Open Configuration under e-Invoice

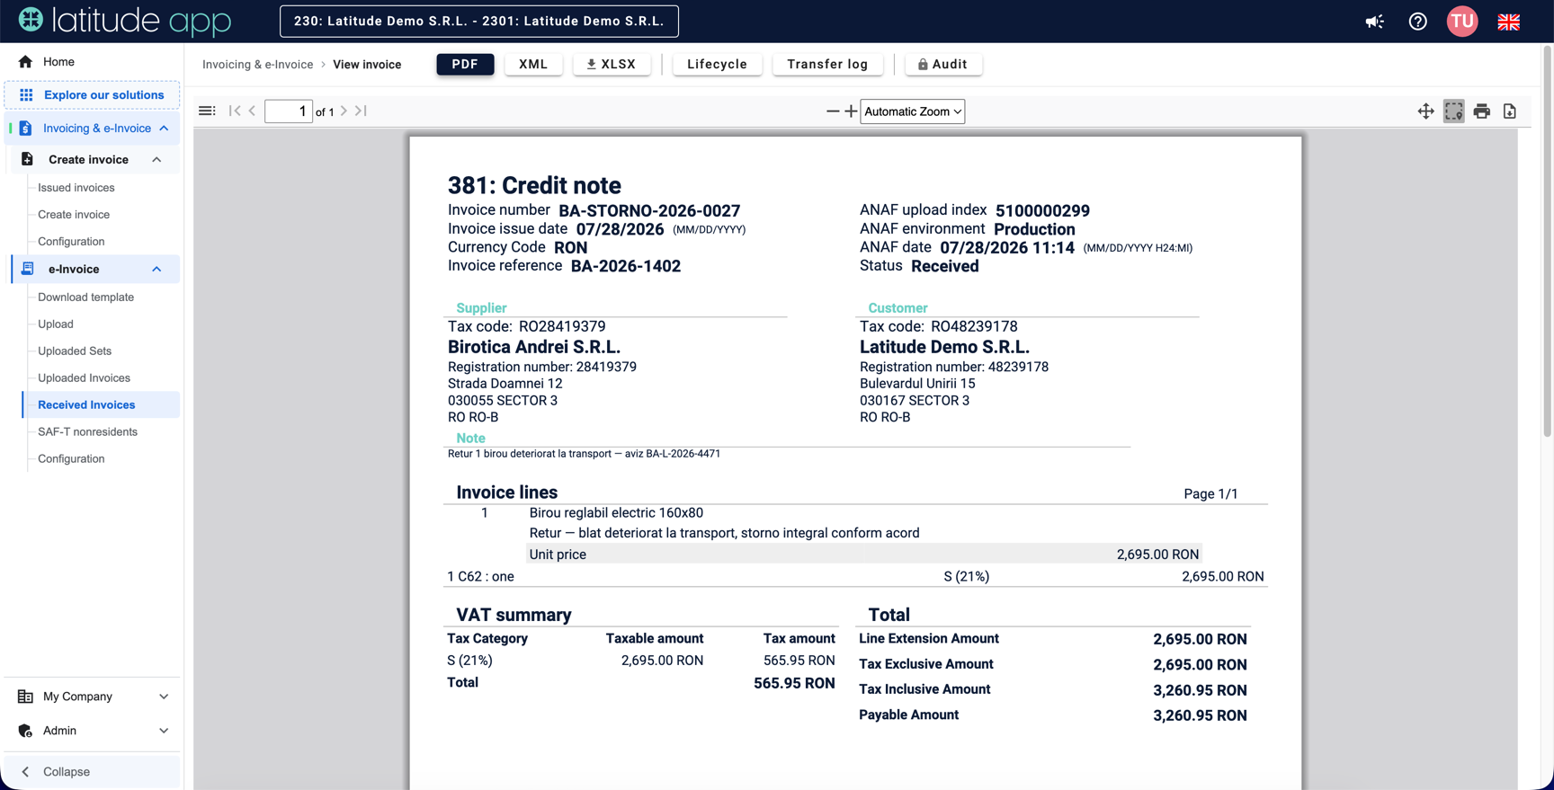(71, 459)
